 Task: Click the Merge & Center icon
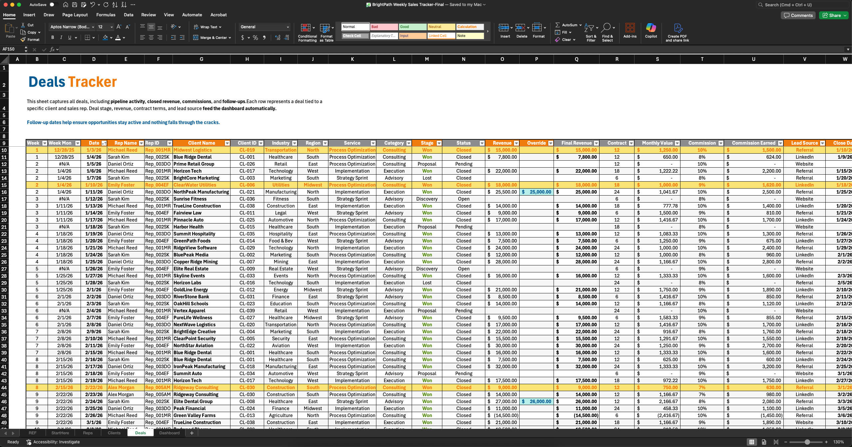click(x=196, y=38)
